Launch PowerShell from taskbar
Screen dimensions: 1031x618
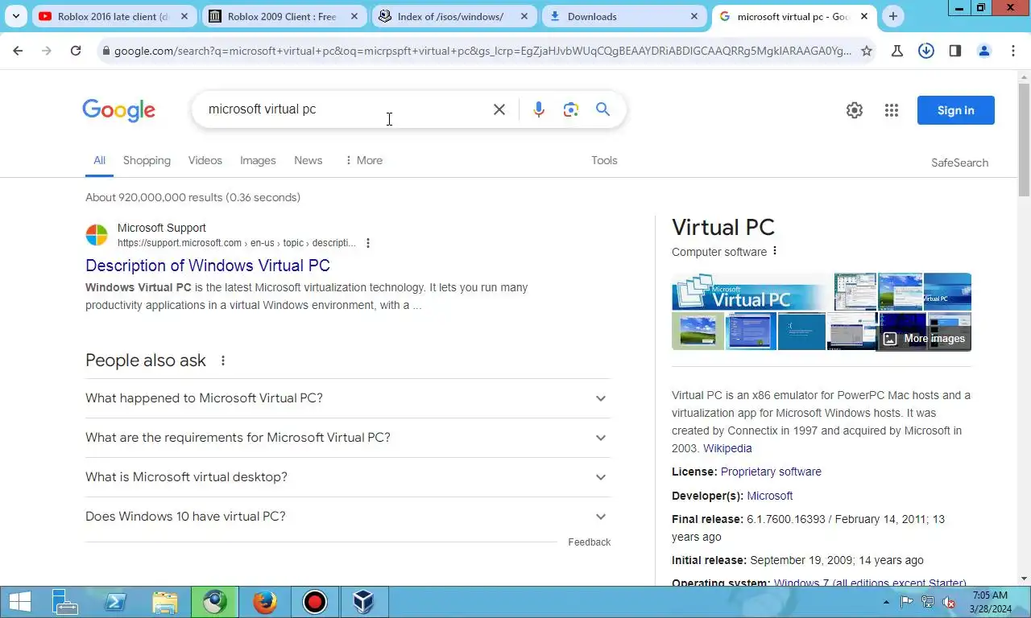(x=114, y=602)
